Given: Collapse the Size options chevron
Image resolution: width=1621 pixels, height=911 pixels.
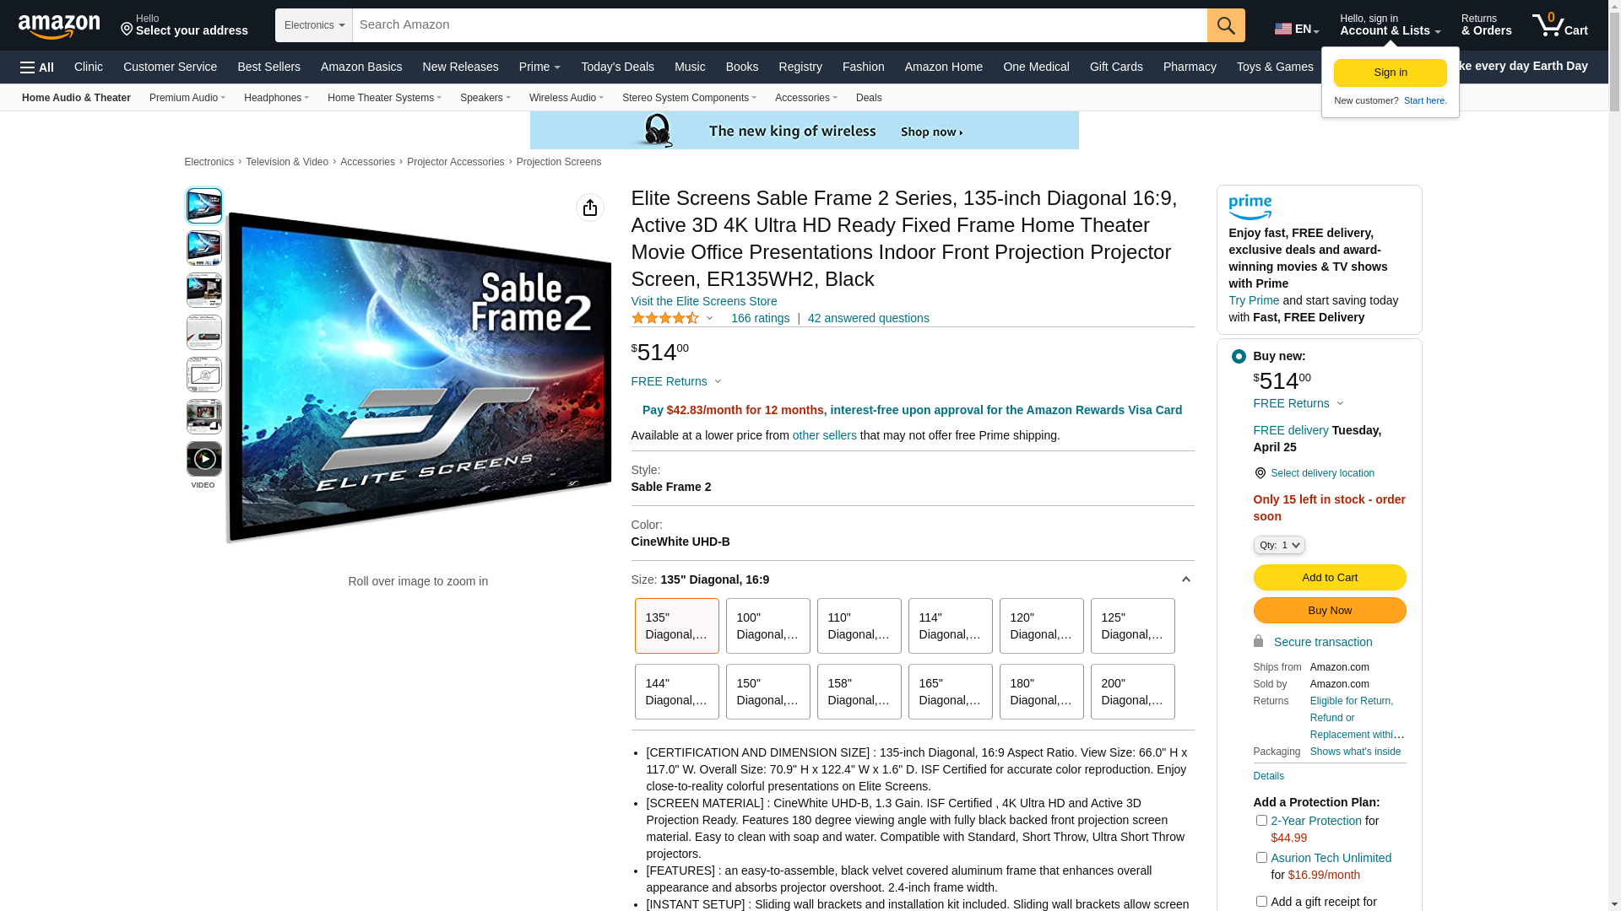Looking at the screenshot, I should click(x=1185, y=579).
